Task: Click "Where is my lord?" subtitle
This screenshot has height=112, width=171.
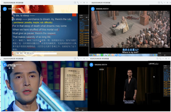Action: pos(130,52)
